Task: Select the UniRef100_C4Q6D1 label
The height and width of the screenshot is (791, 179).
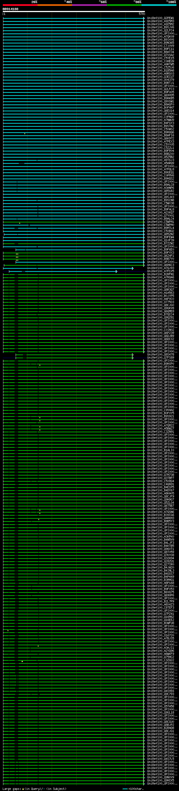Action: pyautogui.click(x=160, y=484)
